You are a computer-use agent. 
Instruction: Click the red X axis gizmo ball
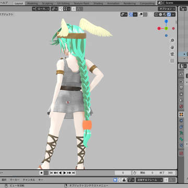(159, 28)
